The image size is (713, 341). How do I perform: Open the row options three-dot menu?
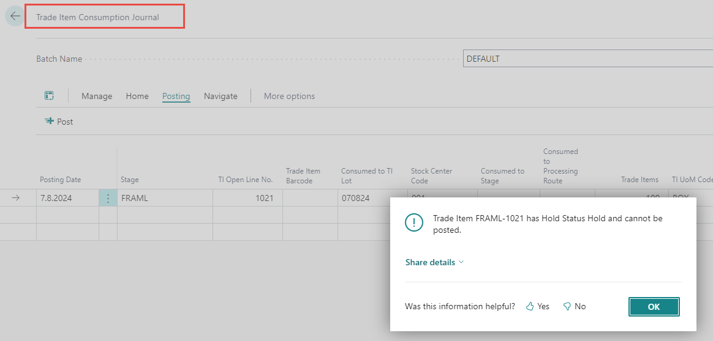pos(108,198)
